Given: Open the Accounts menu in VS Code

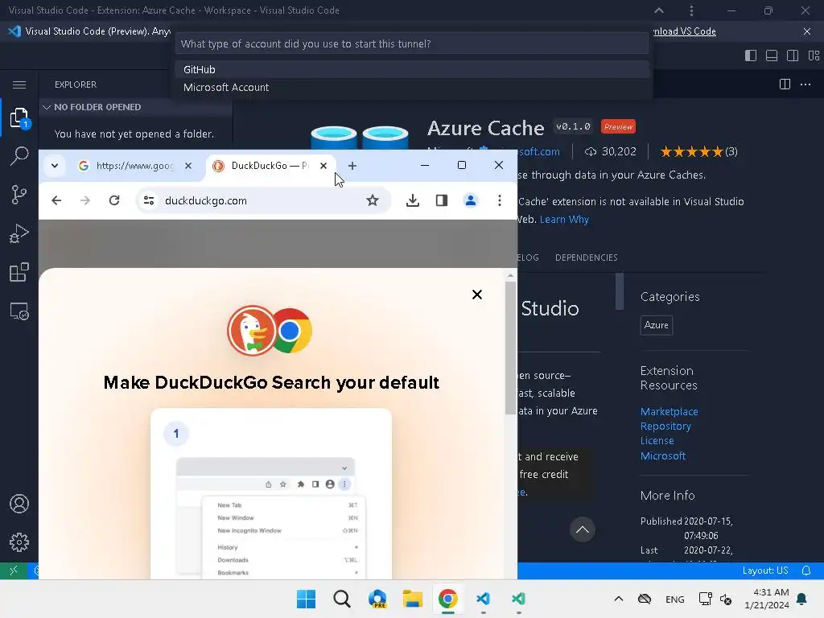Looking at the screenshot, I should point(19,504).
